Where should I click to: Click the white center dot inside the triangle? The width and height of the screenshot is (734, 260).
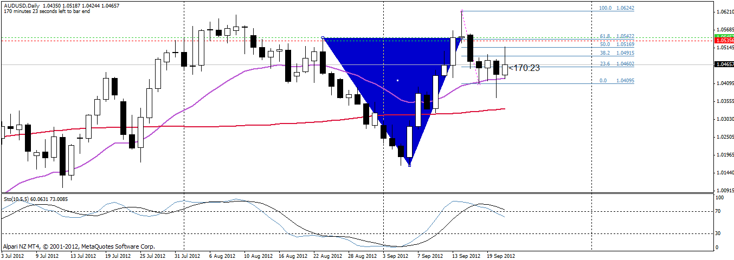397,81
